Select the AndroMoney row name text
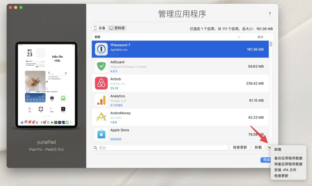This screenshot has height=186, width=312. pyautogui.click(x=121, y=113)
